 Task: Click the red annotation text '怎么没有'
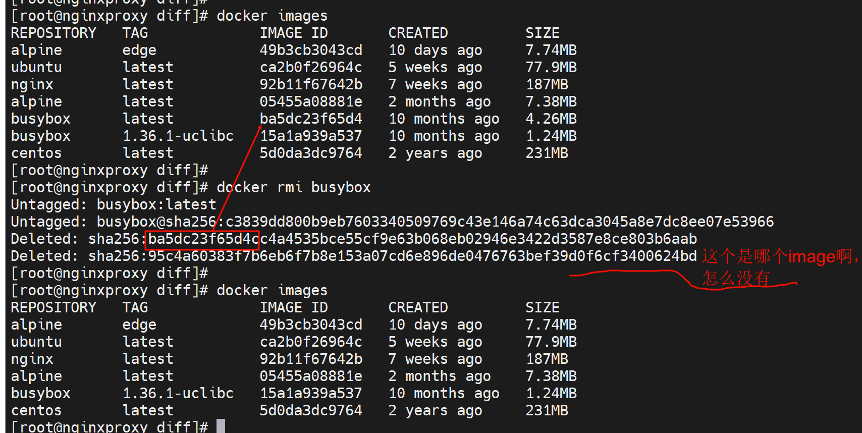coord(736,278)
